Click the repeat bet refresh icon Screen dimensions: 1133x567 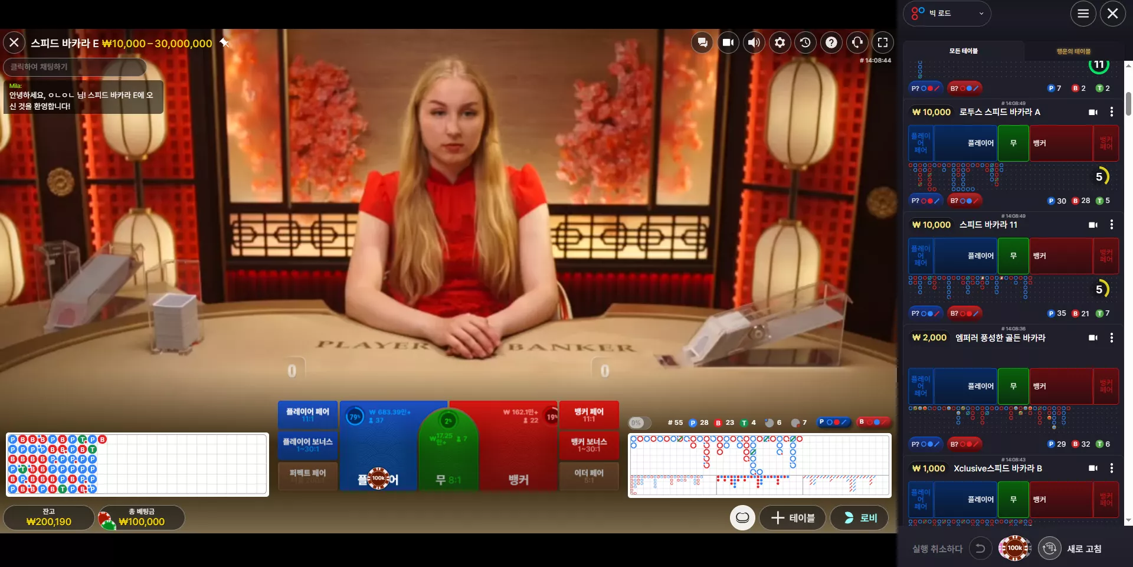1049,549
